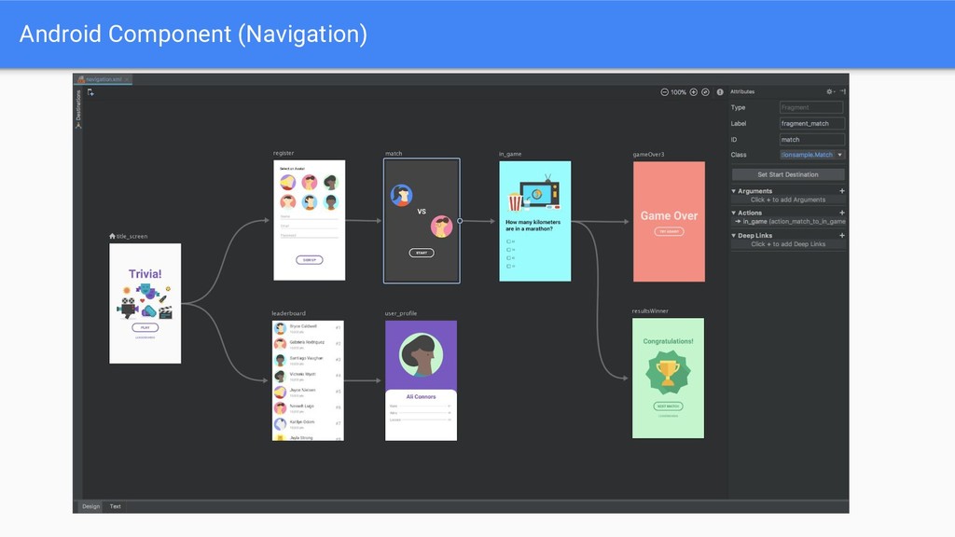The width and height of the screenshot is (955, 537).
Task: Open the Class dropdown arrow
Action: [840, 155]
